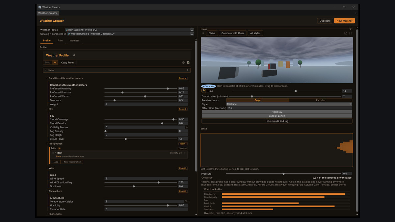Switch to the Rain tab
395x222 pixels.
click(60, 41)
